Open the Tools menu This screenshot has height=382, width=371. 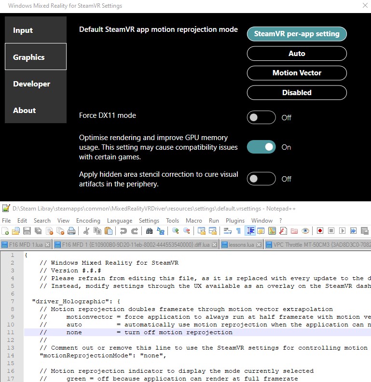click(x=172, y=221)
